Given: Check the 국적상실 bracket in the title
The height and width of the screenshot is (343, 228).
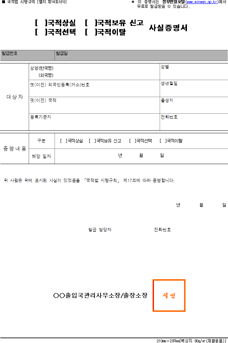Looking at the screenshot, I should pos(41,23).
